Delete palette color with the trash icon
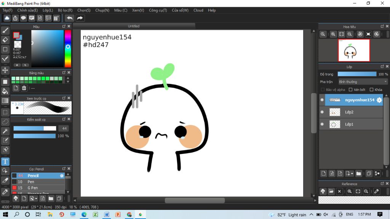The height and width of the screenshot is (219, 390). point(24,88)
